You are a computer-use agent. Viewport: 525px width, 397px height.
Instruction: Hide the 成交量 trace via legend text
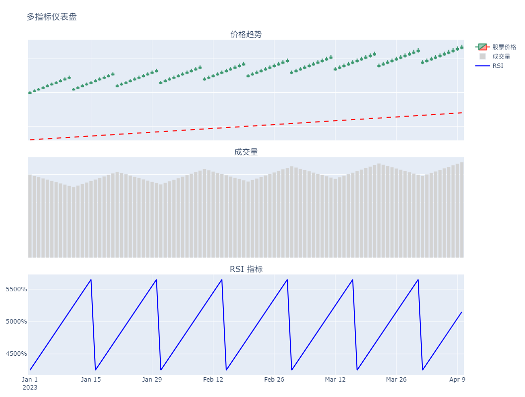[501, 56]
